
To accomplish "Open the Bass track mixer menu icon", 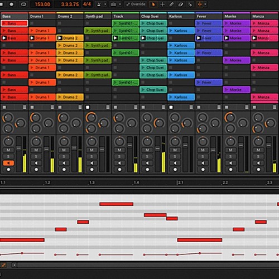I will [25, 107].
